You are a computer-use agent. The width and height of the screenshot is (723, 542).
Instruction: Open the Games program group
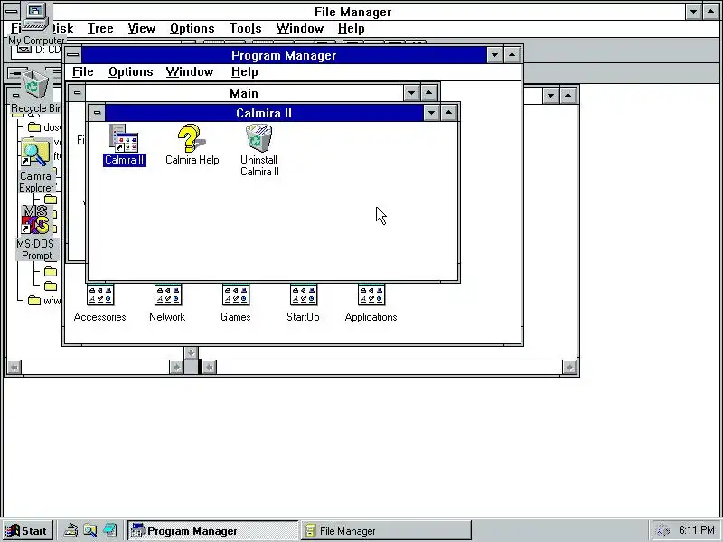pos(236,303)
